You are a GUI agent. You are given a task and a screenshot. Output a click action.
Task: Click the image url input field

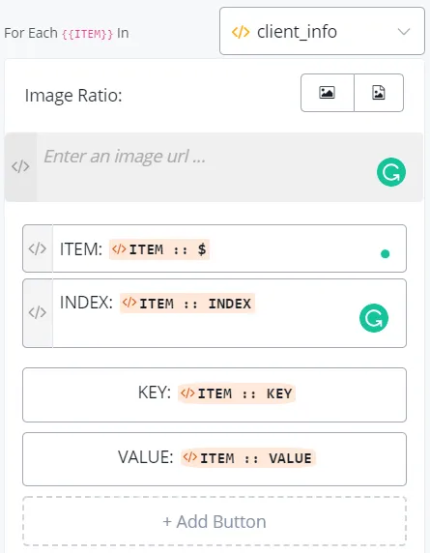(x=229, y=167)
